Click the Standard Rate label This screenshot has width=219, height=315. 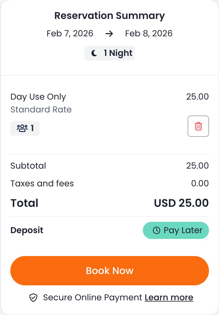click(41, 110)
